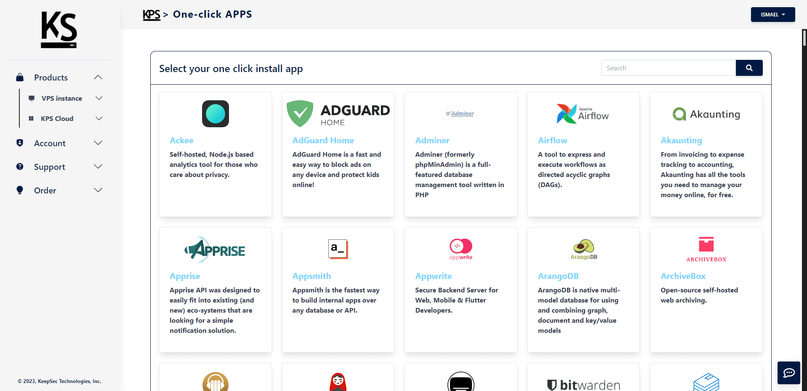Open the Akaunting title link
The width and height of the screenshot is (807, 391).
tap(682, 140)
